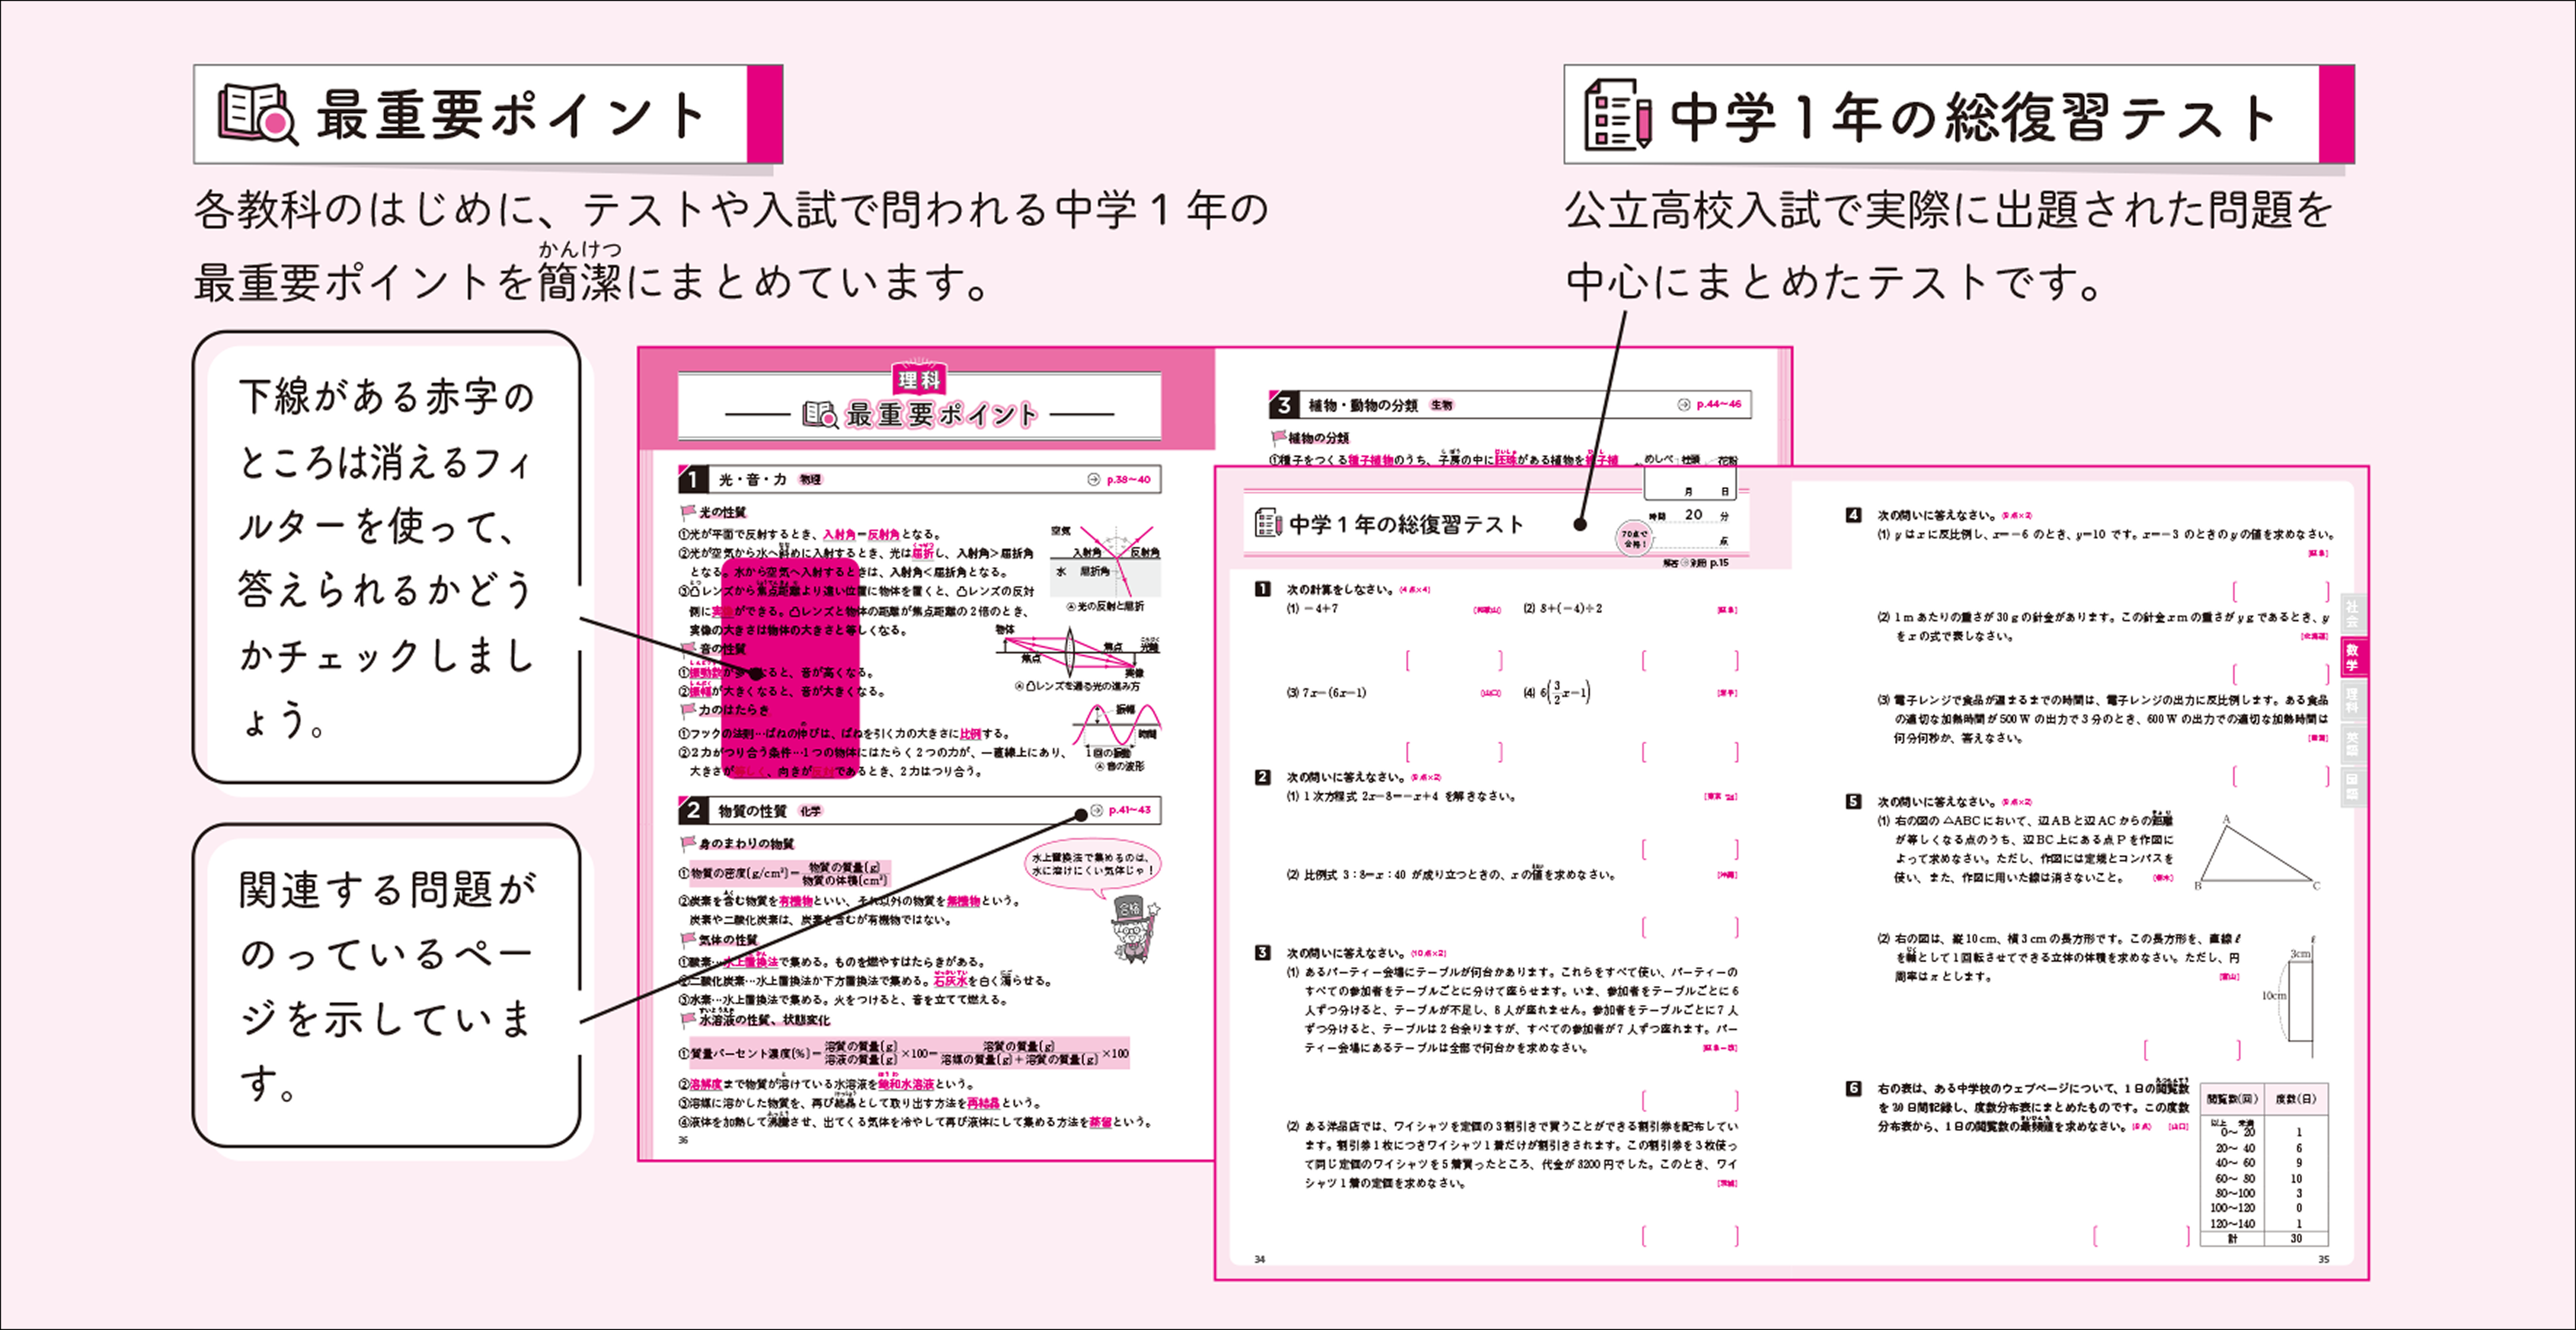2576x1330 pixels.
Task: Select the 社会 side tab
Action: (x=2352, y=614)
